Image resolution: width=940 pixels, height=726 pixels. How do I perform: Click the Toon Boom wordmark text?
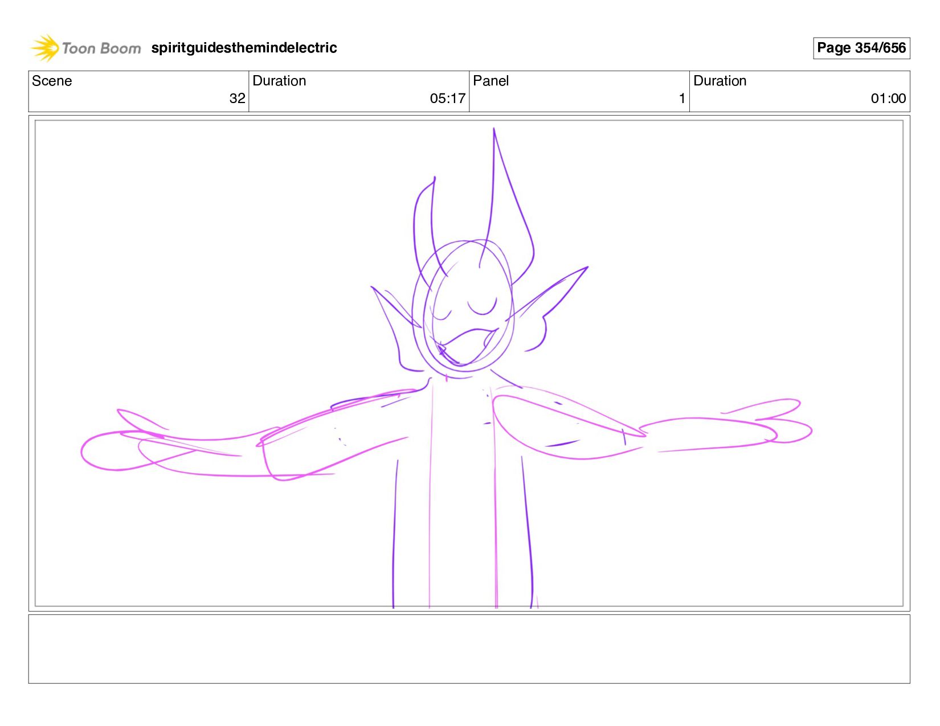point(101,48)
